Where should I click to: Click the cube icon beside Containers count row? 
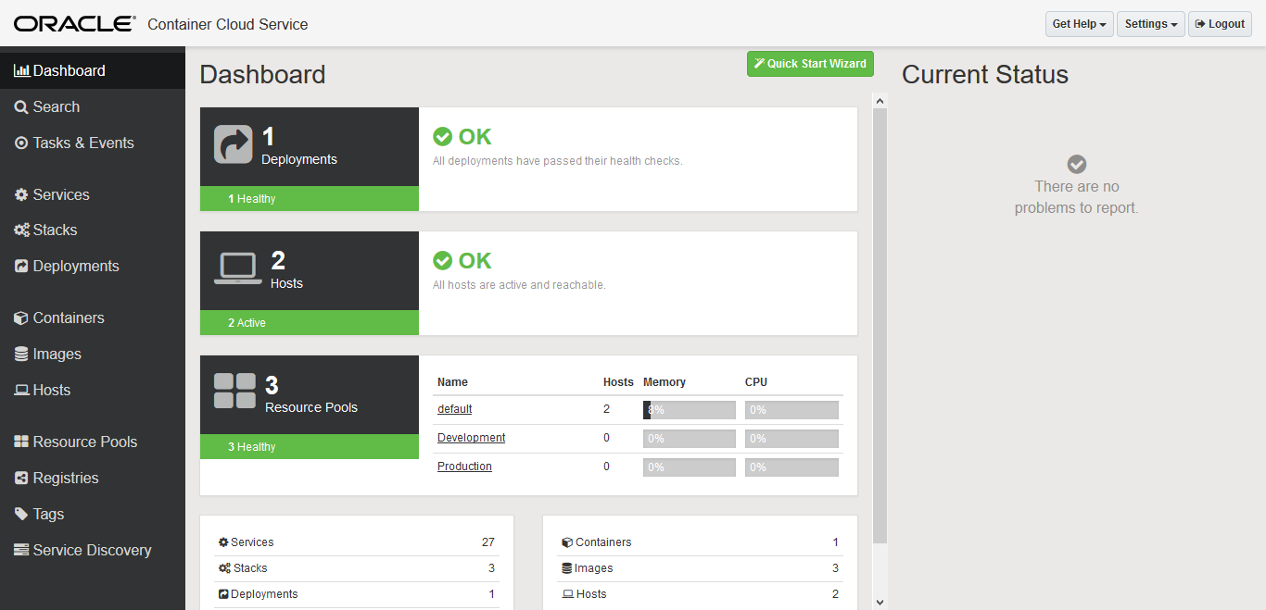pos(567,542)
